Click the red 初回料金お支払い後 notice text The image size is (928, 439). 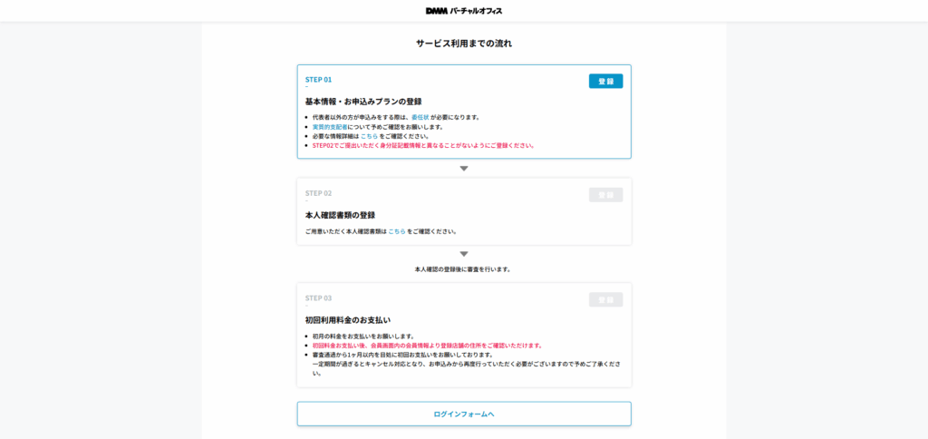[x=428, y=346]
